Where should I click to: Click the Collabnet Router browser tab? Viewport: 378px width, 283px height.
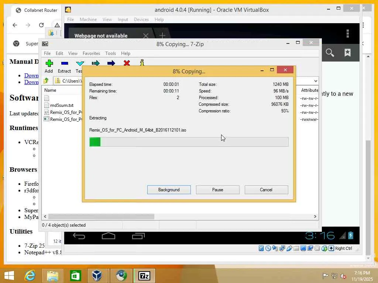click(36, 10)
